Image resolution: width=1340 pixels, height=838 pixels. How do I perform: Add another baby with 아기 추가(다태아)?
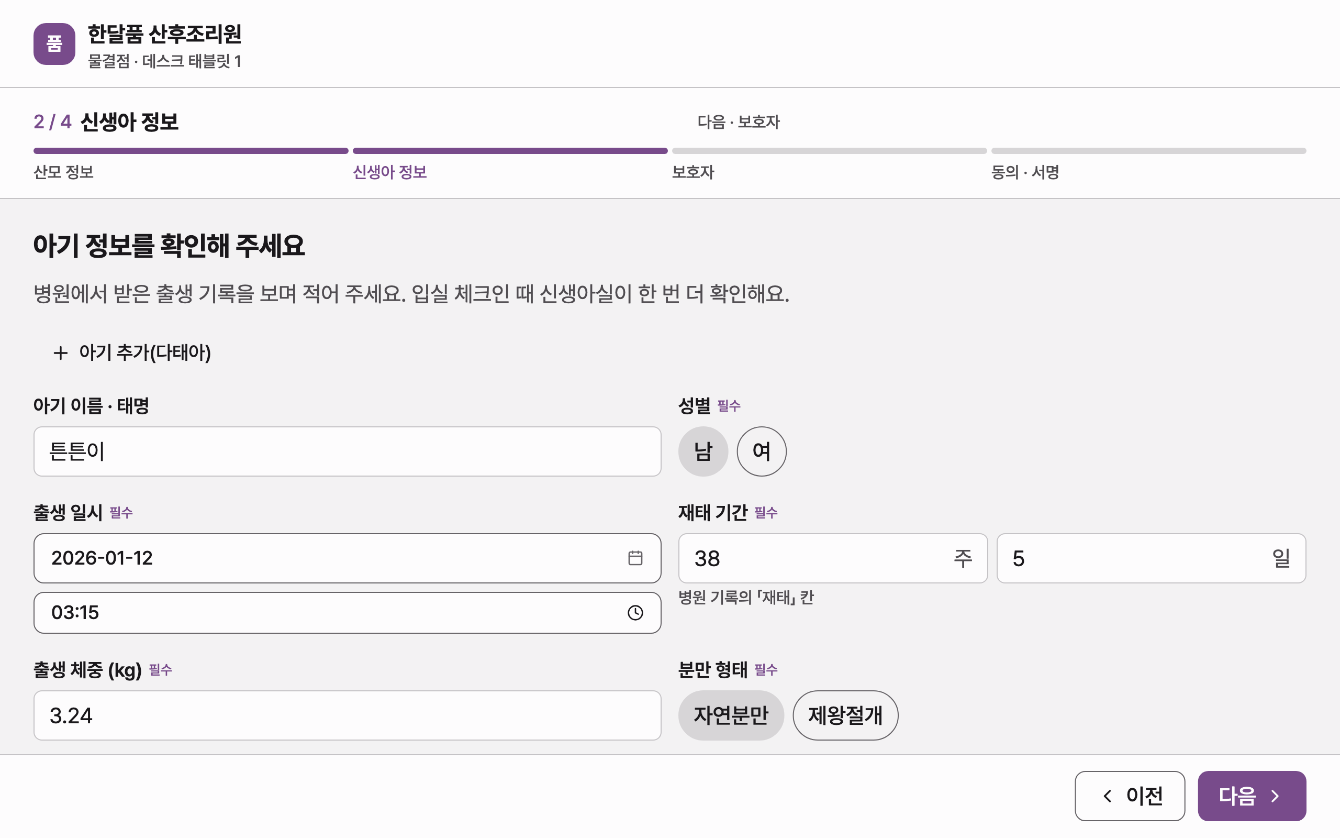click(132, 352)
